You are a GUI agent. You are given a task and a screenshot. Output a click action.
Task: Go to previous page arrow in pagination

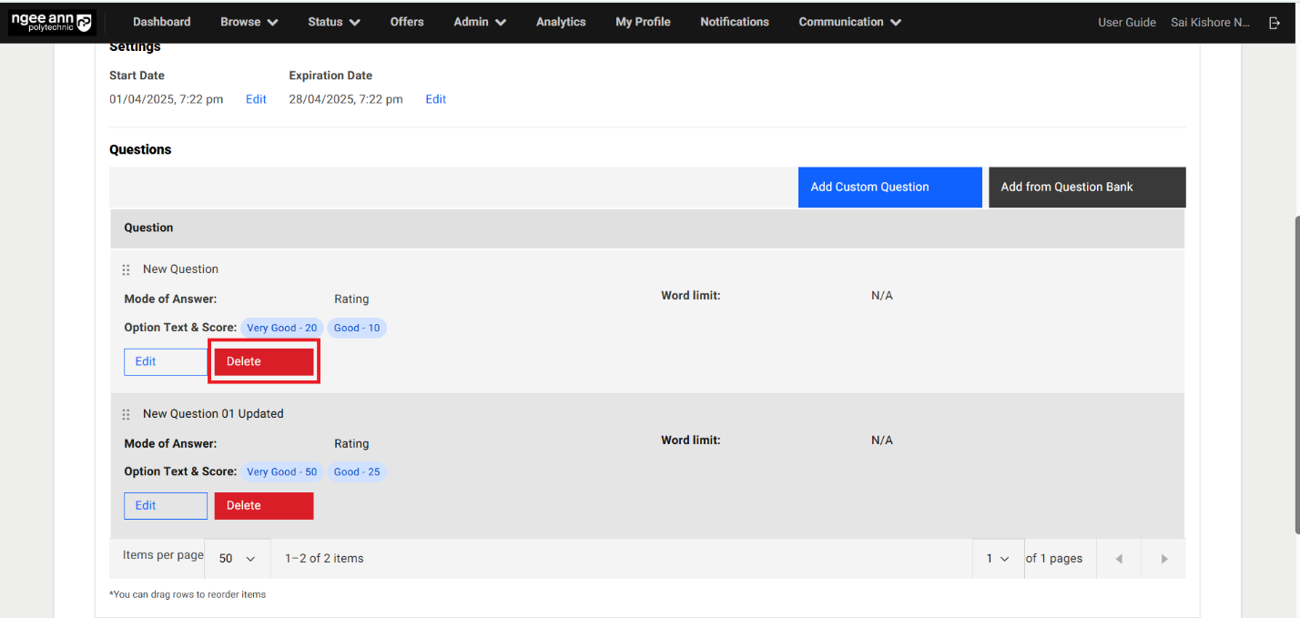pyautogui.click(x=1119, y=559)
